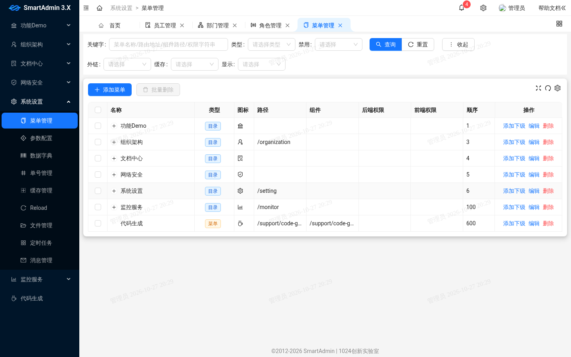This screenshot has height=357, width=571.
Task: Check the 组织架构 row checkbox
Action: pos(98,142)
